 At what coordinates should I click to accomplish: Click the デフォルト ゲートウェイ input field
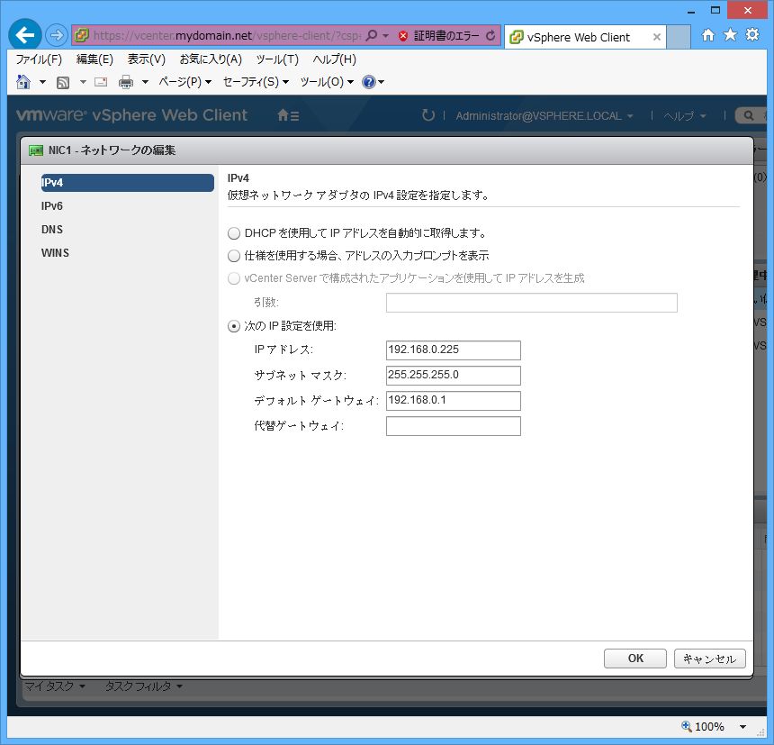[x=453, y=401]
